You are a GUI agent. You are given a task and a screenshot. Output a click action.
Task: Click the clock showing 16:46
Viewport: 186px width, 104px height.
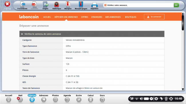(178, 99)
